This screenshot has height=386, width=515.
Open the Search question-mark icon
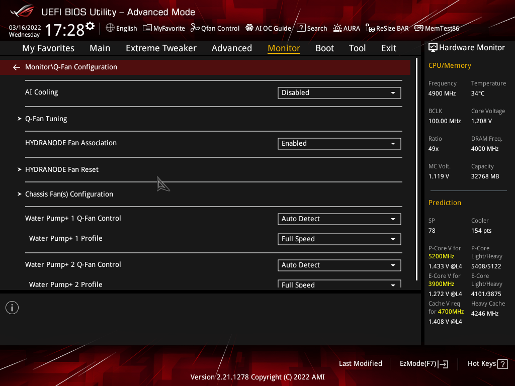(301, 28)
